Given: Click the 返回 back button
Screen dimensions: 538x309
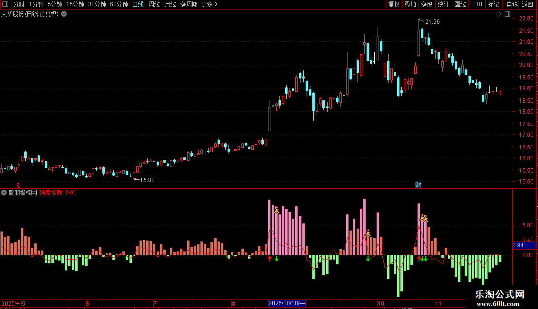Looking at the screenshot, I should [x=528, y=4].
